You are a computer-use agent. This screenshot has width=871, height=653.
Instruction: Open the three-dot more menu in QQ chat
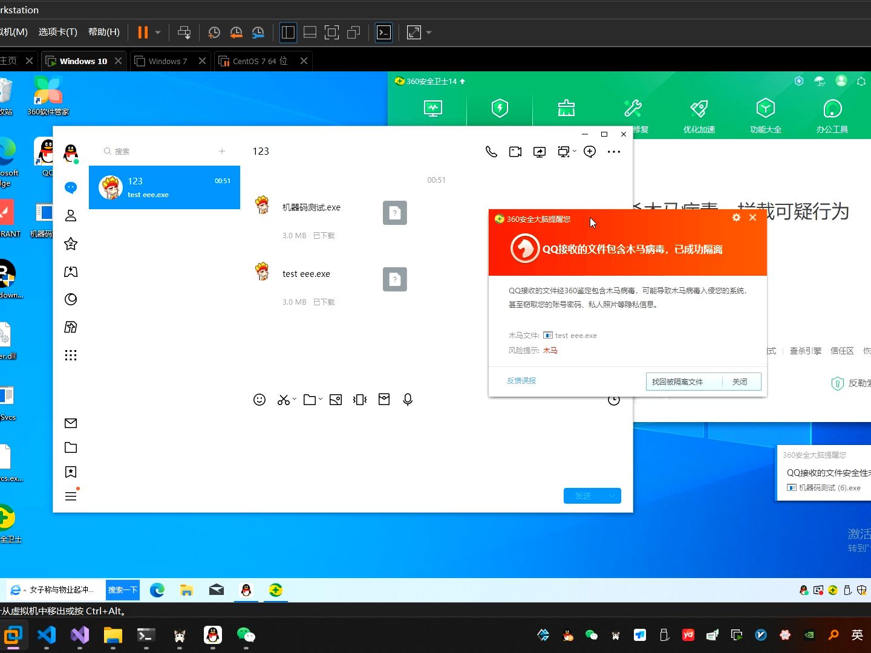tap(614, 152)
